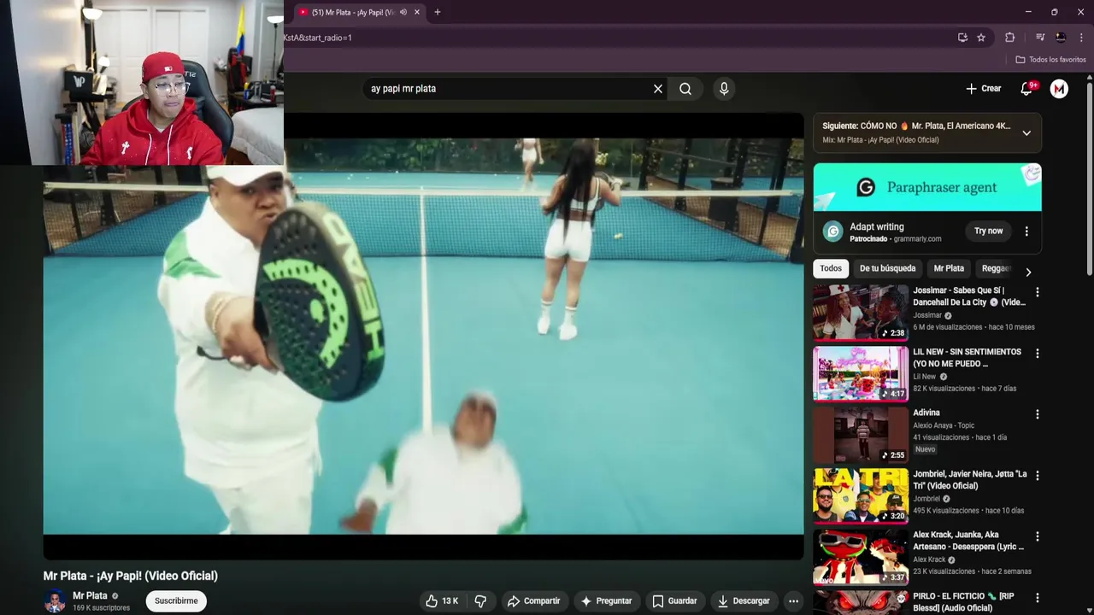Open options for PIRLO EL FICTICIO video
The height and width of the screenshot is (615, 1094).
pos(1038,598)
